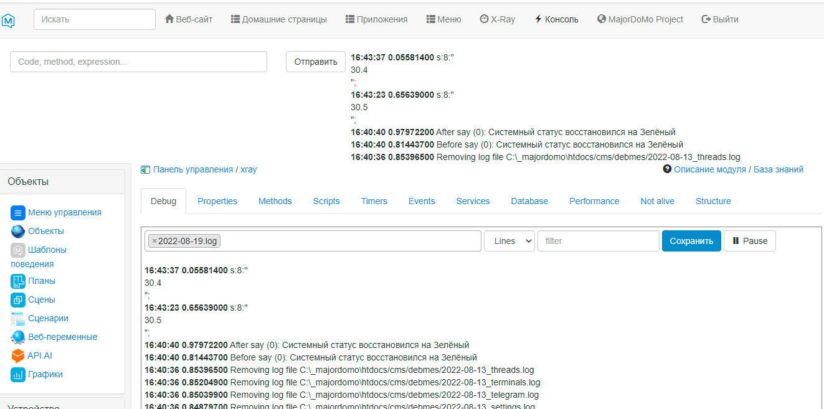
Task: Open the Веб-переменные sidebar link
Action: pos(63,337)
